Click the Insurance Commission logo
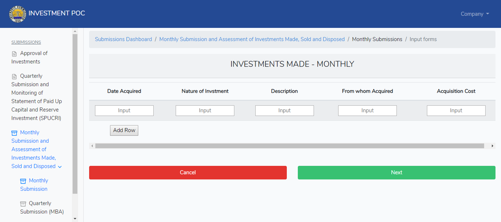Image resolution: width=501 pixels, height=222 pixels. click(x=17, y=14)
